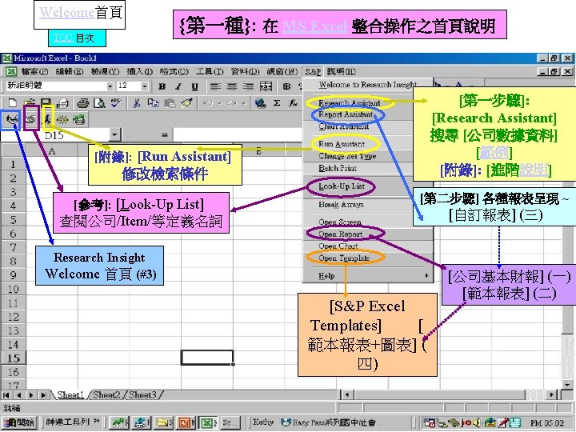Align text right in the toolbar
This screenshot has width=576, height=432.
248,86
